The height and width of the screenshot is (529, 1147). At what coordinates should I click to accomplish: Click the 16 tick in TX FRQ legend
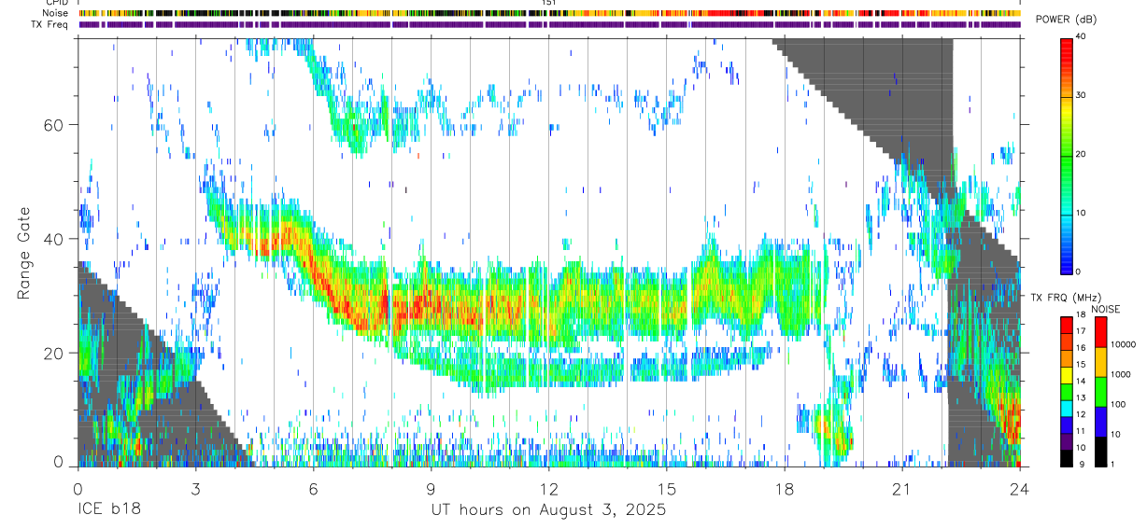(x=1081, y=348)
